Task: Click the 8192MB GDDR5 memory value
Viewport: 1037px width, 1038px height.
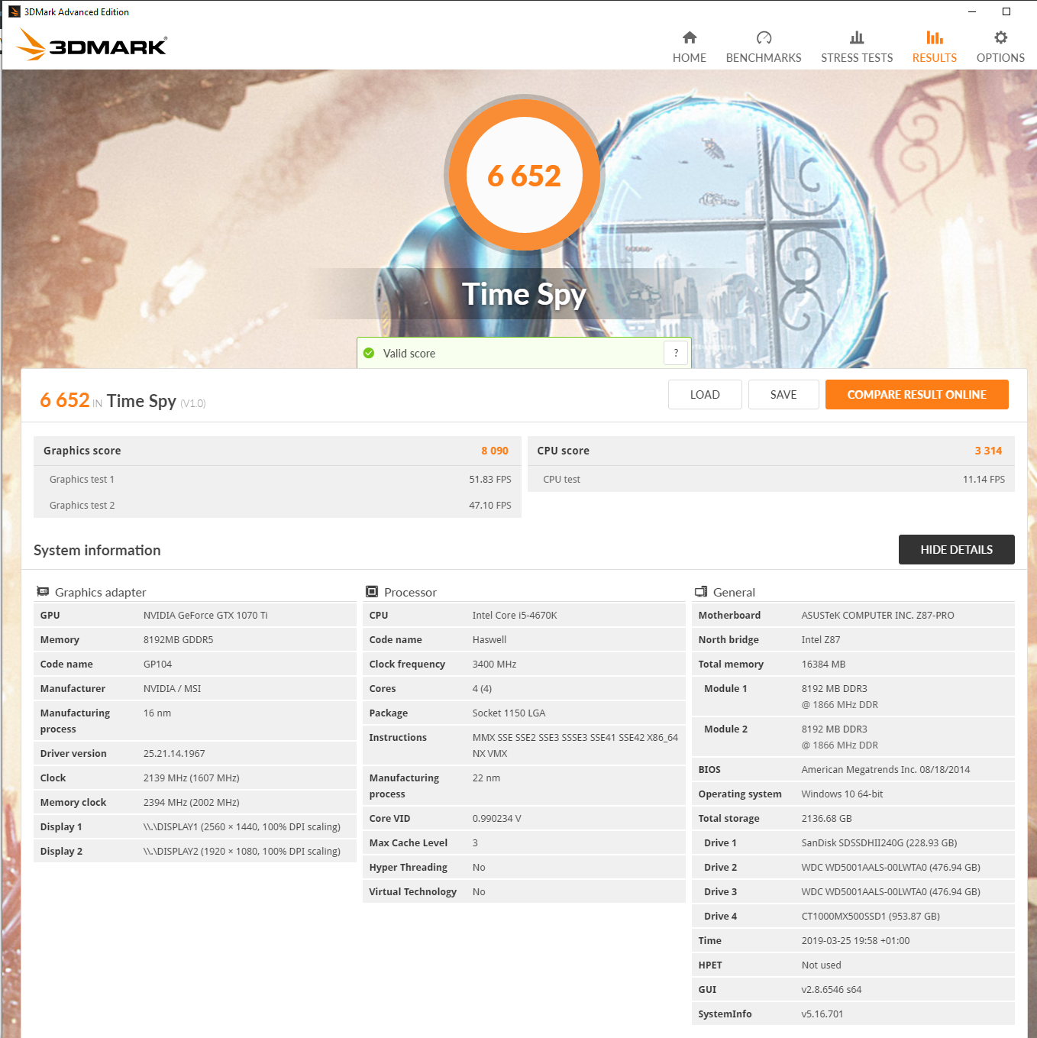Action: [178, 639]
